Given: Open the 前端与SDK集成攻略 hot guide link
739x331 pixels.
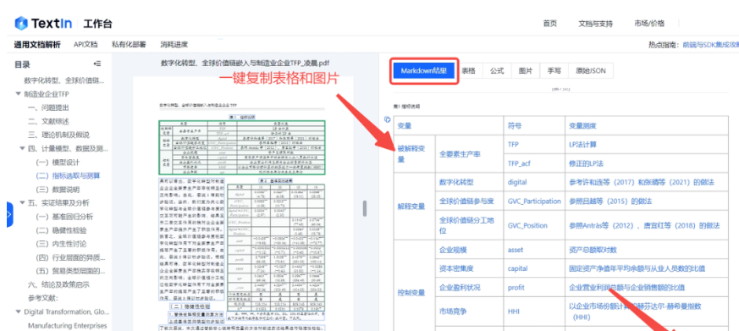Looking at the screenshot, I should (x=711, y=45).
